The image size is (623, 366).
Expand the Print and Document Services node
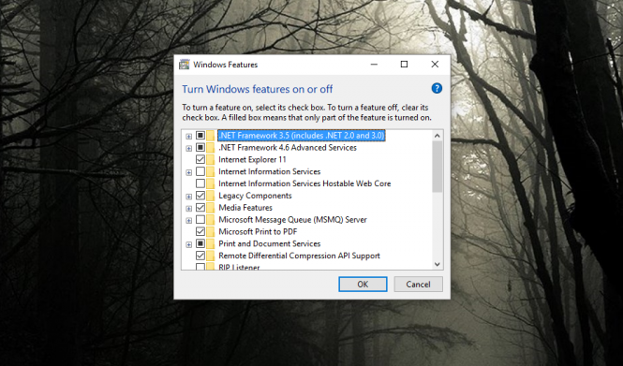pyautogui.click(x=188, y=244)
